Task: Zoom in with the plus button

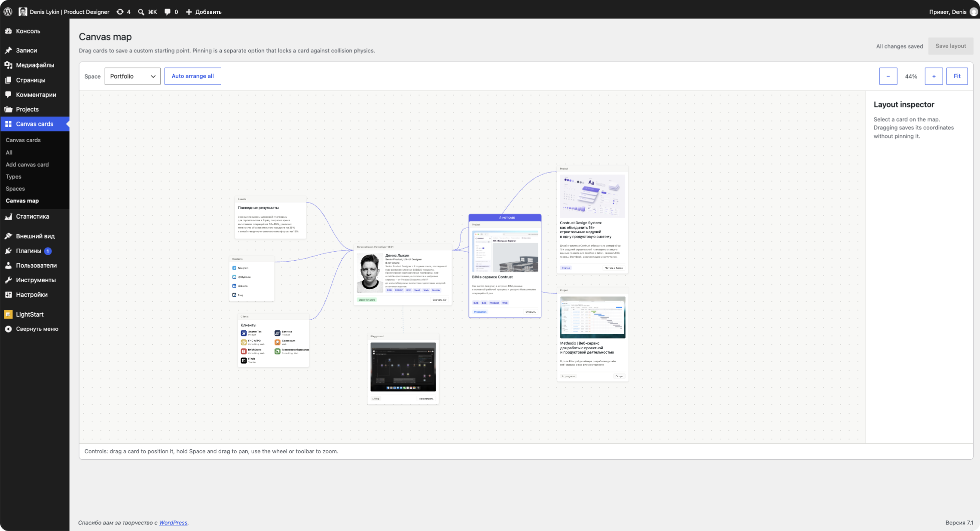Action: point(934,76)
